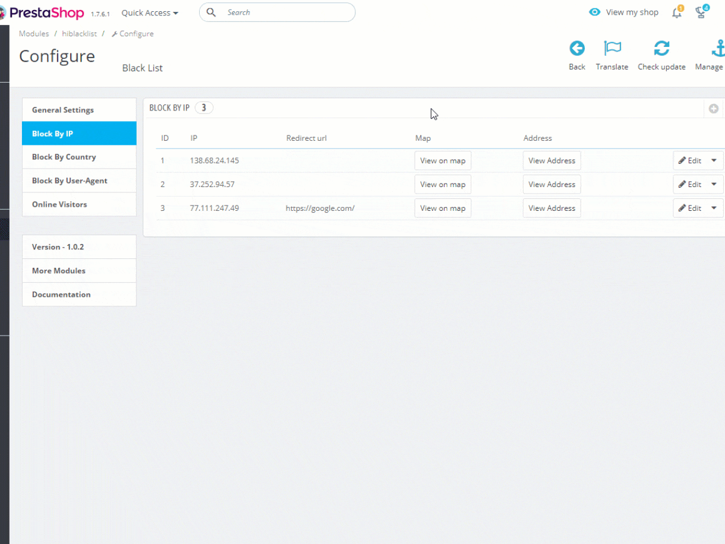Click the Version - 1.0.2 item
Image resolution: width=725 pixels, height=544 pixels.
[79, 247]
